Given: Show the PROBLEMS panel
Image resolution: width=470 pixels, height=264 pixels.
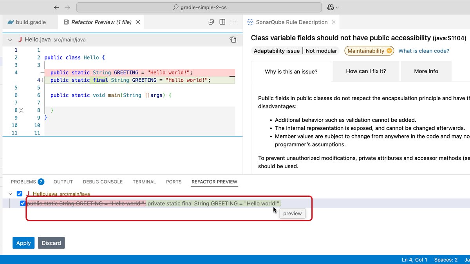Looking at the screenshot, I should (x=23, y=182).
